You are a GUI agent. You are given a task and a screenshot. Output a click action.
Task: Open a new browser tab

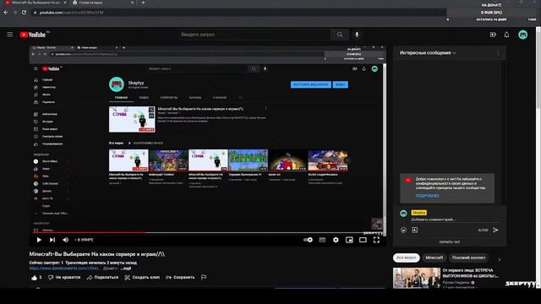click(143, 3)
